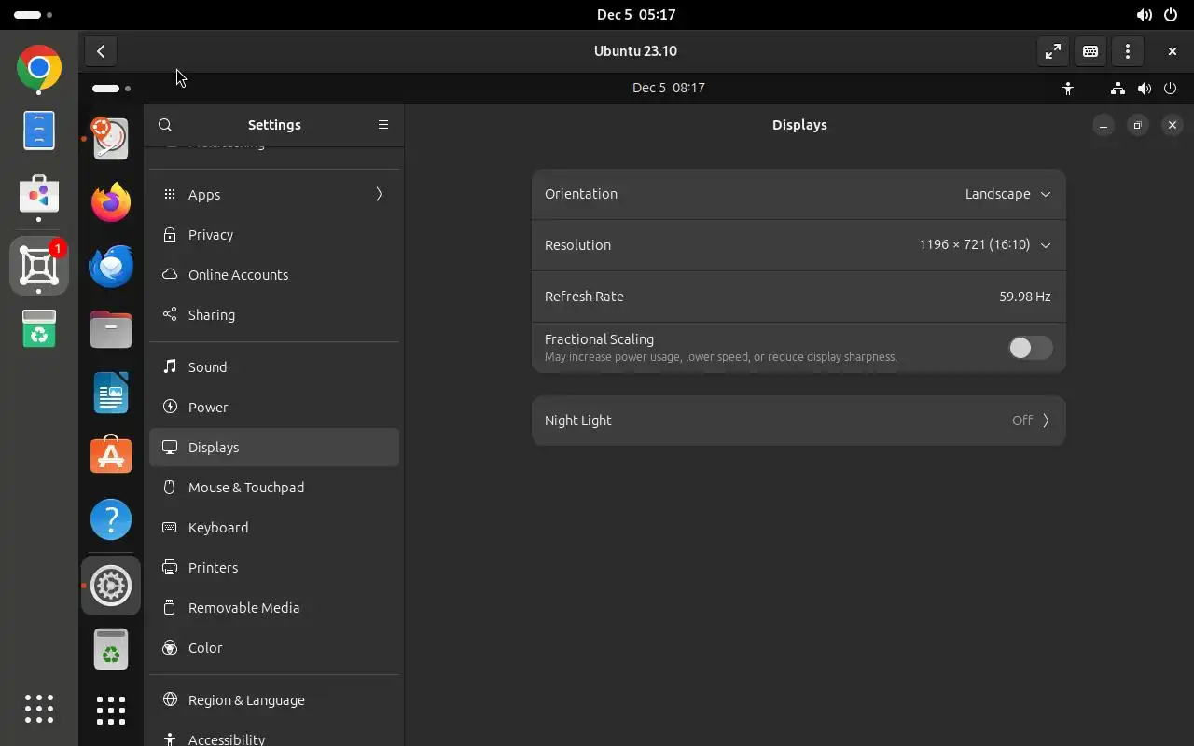
Task: Open the Help question mark icon
Action: click(111, 519)
